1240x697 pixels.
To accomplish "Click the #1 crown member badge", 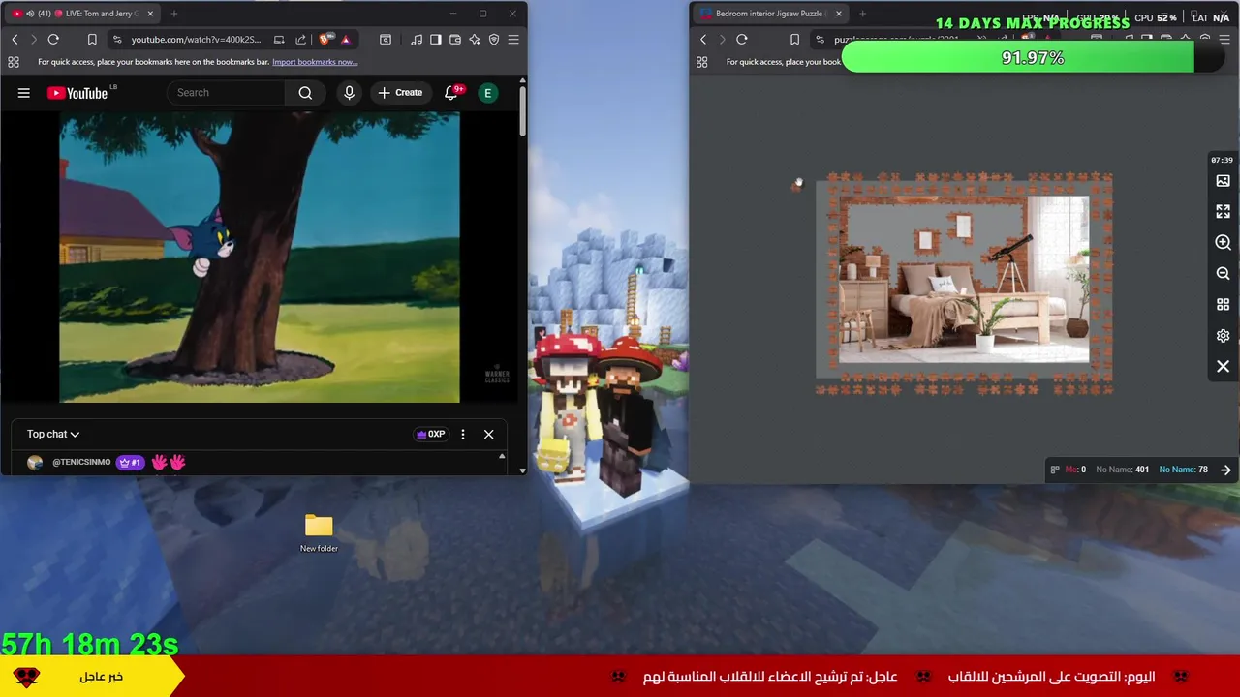I will coord(130,462).
